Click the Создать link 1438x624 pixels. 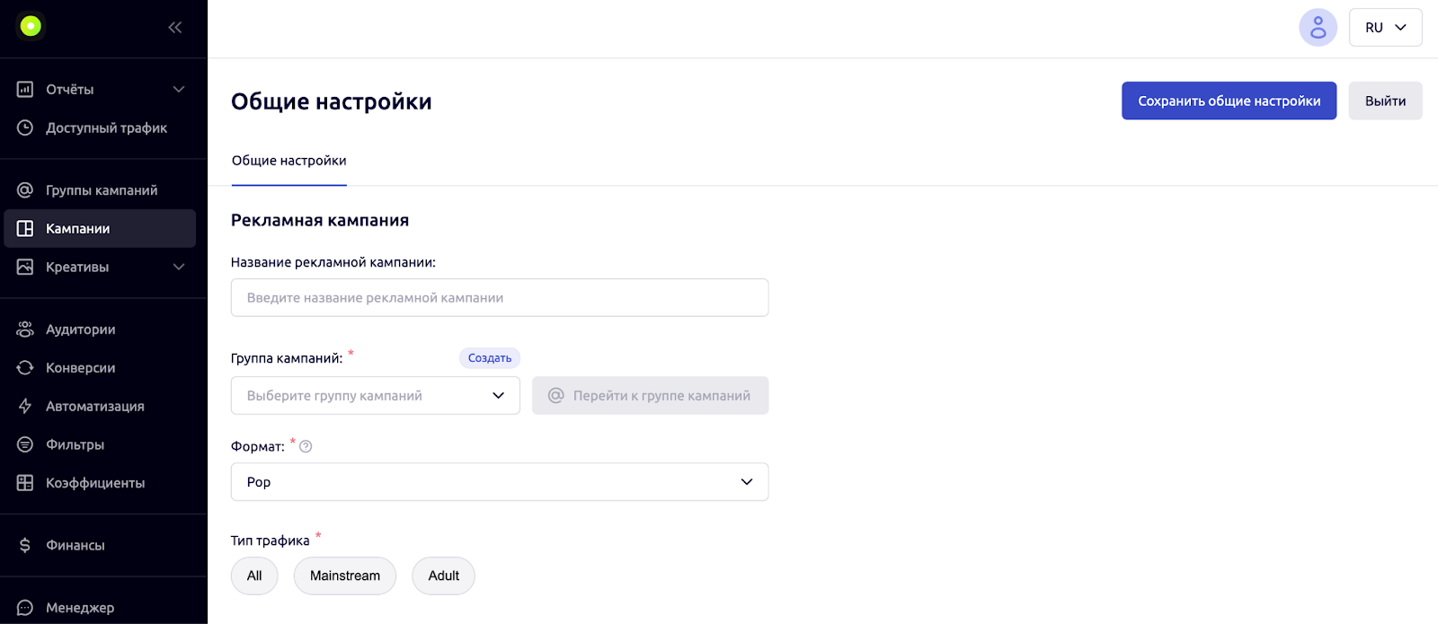[x=489, y=358]
